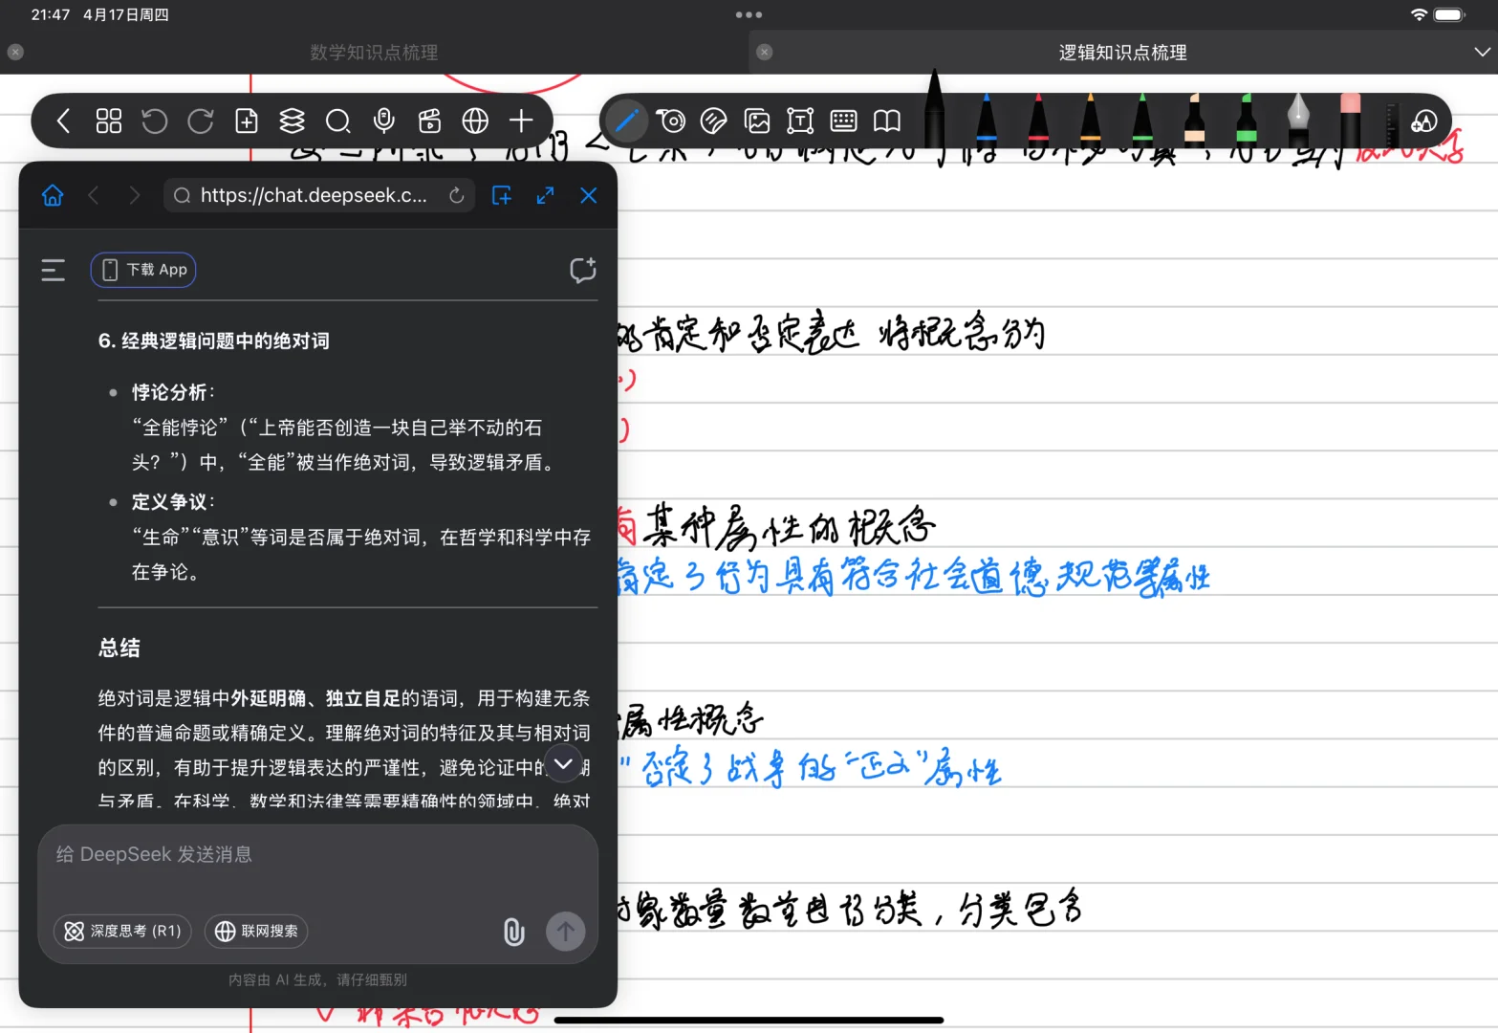
Task: Select the text box tool
Action: (x=799, y=121)
